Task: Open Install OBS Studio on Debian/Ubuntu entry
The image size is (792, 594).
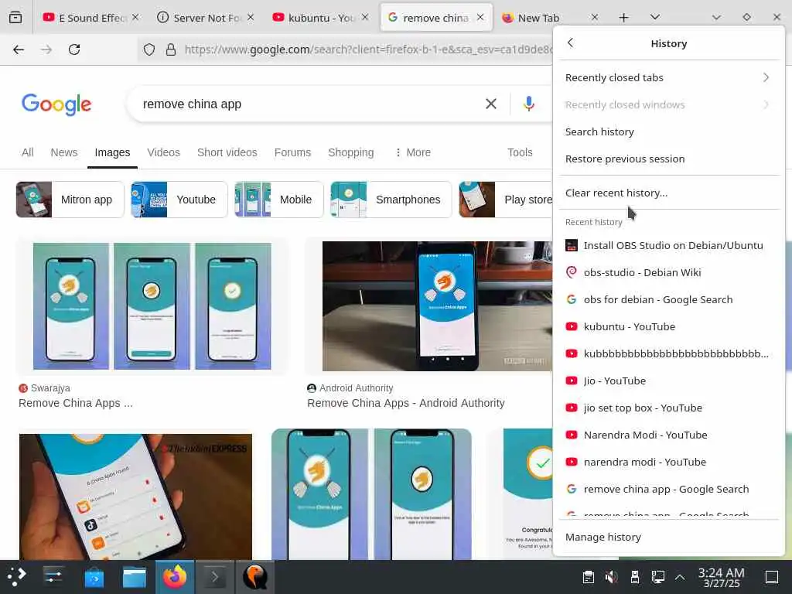Action: (669, 245)
